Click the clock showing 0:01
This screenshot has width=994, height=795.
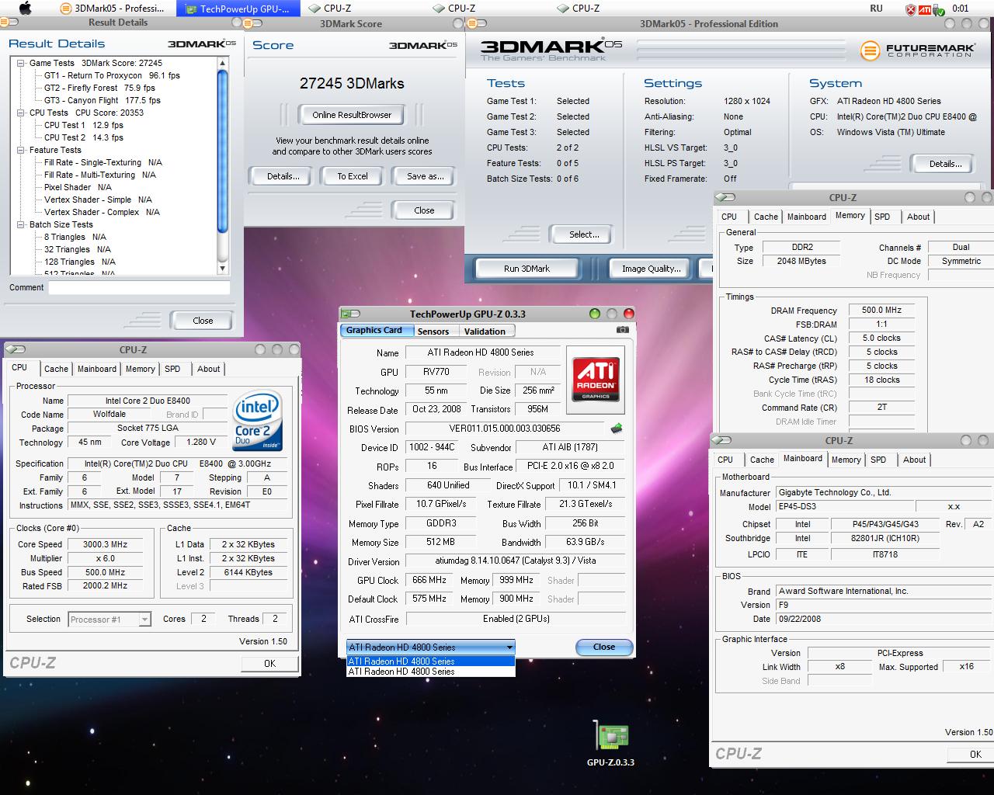tap(961, 9)
